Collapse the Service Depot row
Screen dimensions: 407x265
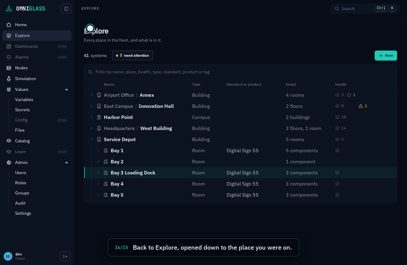(x=92, y=139)
